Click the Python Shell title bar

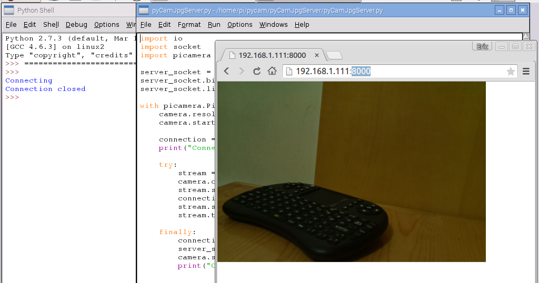pyautogui.click(x=69, y=11)
